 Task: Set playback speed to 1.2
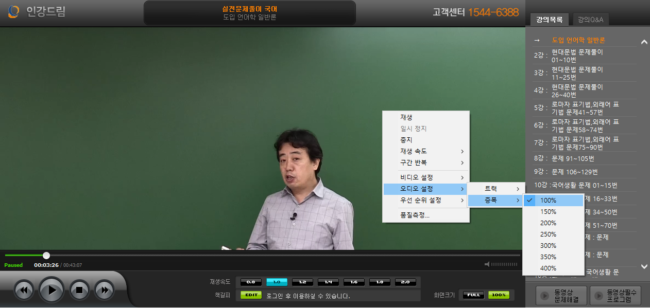302,282
